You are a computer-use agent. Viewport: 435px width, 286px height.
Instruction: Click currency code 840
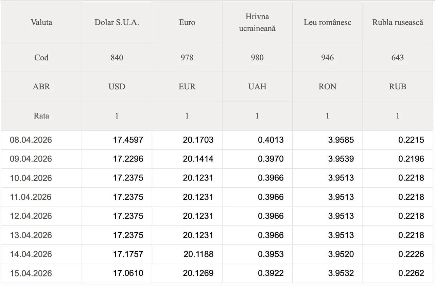[117, 58]
